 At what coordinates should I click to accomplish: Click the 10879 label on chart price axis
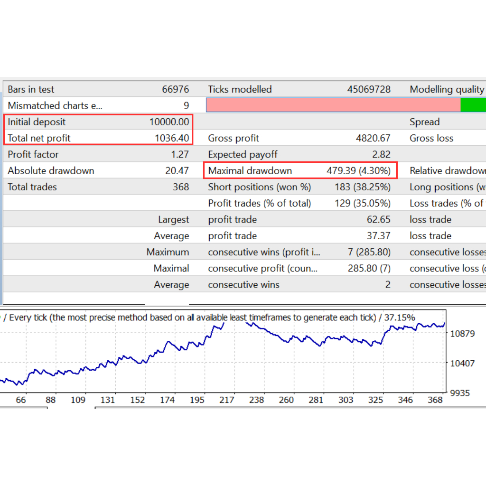[x=462, y=334]
